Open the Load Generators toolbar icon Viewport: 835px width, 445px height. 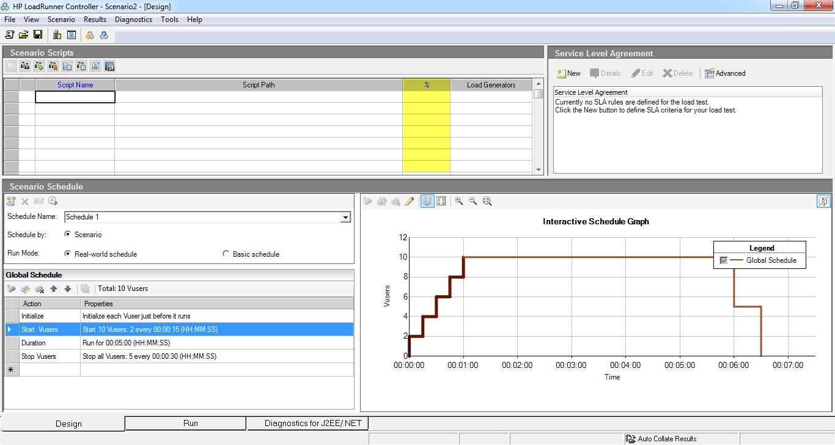coord(57,35)
